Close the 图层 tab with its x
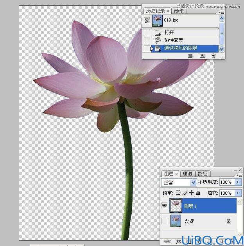Screen dimensions: 244x246 click(176, 174)
